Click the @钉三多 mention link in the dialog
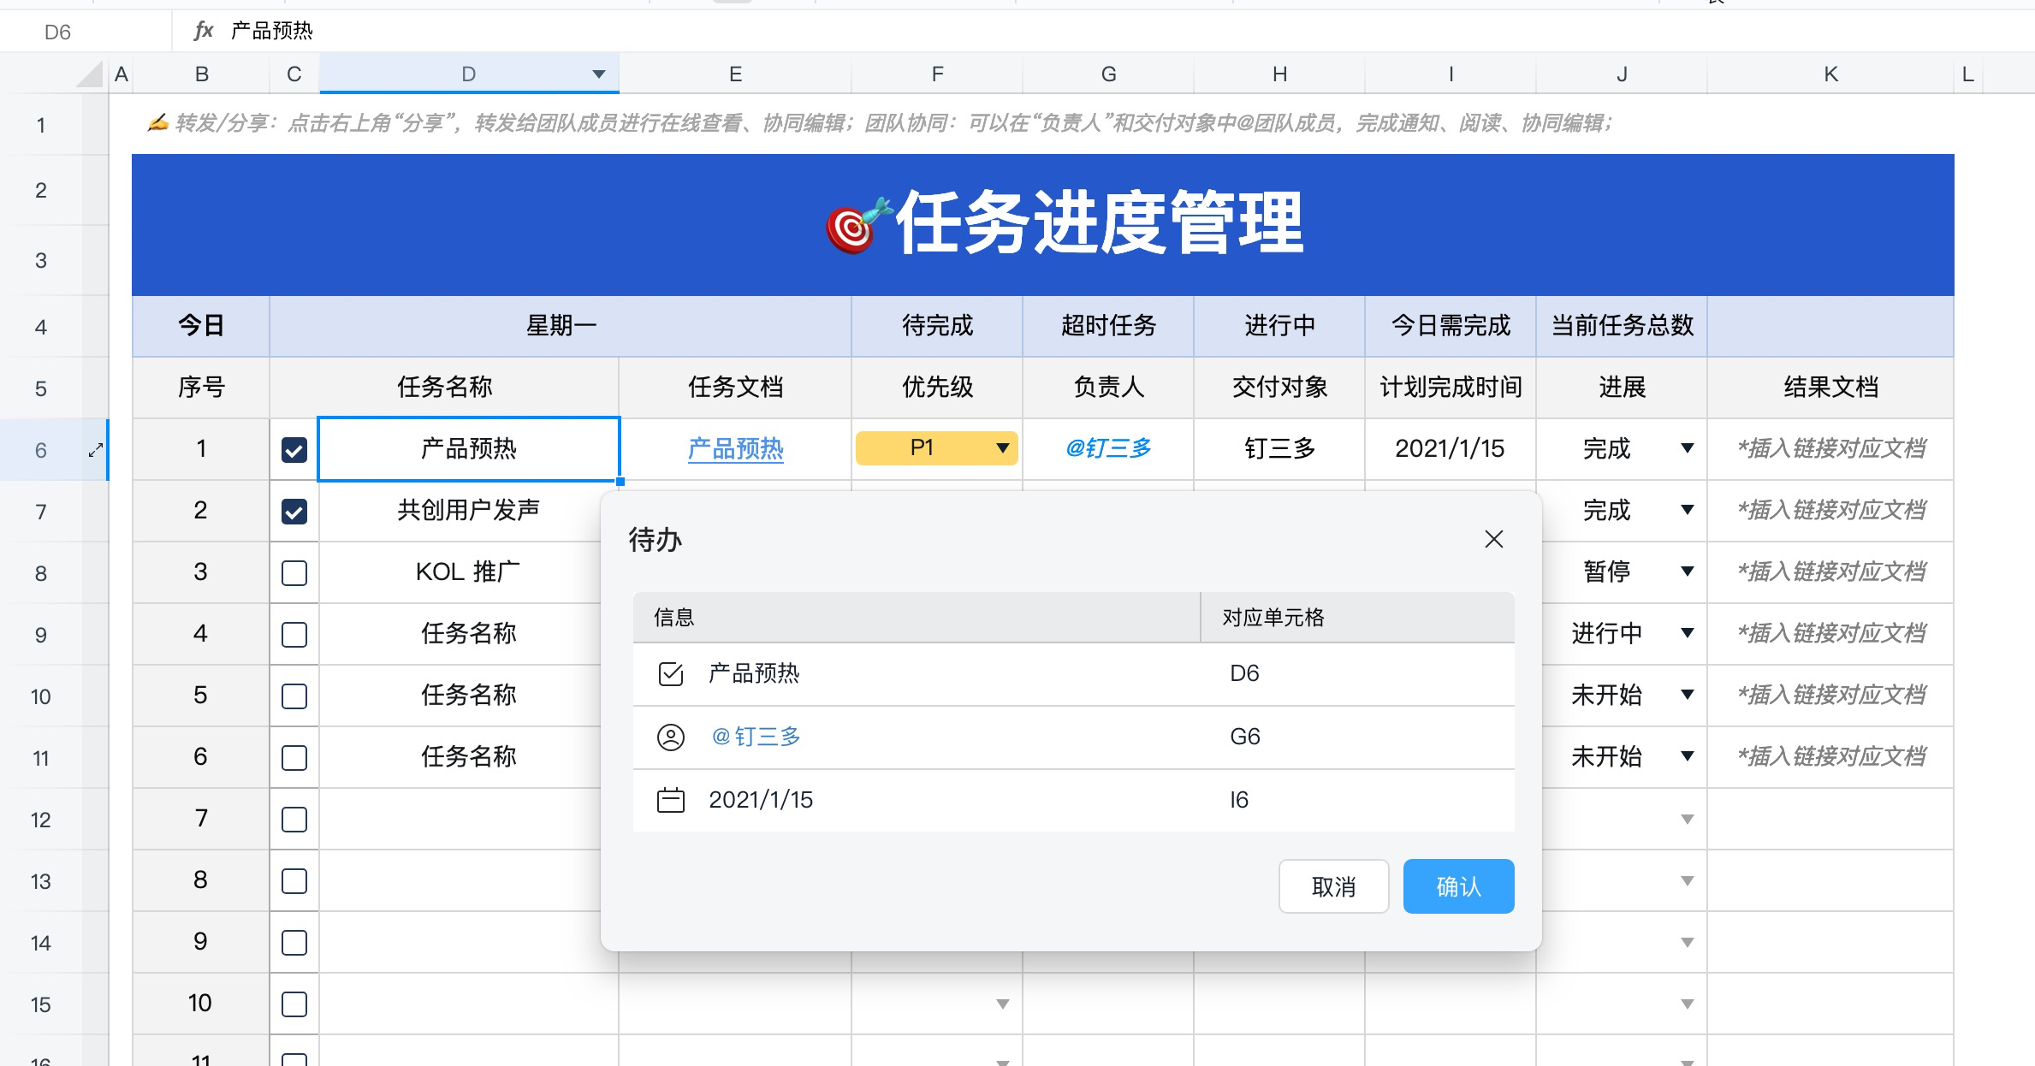The height and width of the screenshot is (1066, 2035). 756,737
